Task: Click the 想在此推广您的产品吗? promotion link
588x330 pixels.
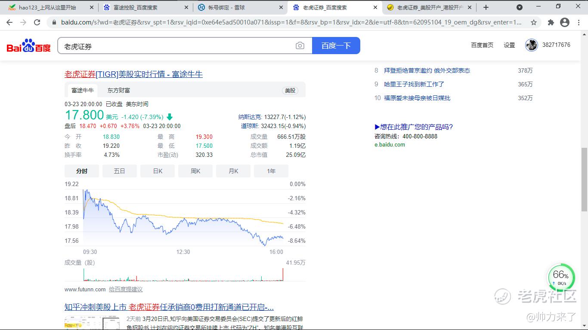Action: tap(414, 127)
